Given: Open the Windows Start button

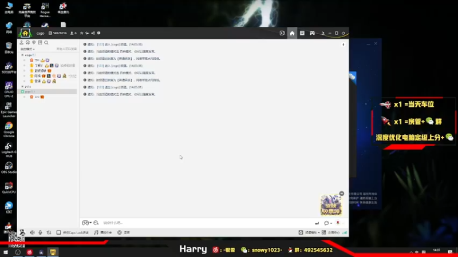Looking at the screenshot, I should (x=6, y=252).
